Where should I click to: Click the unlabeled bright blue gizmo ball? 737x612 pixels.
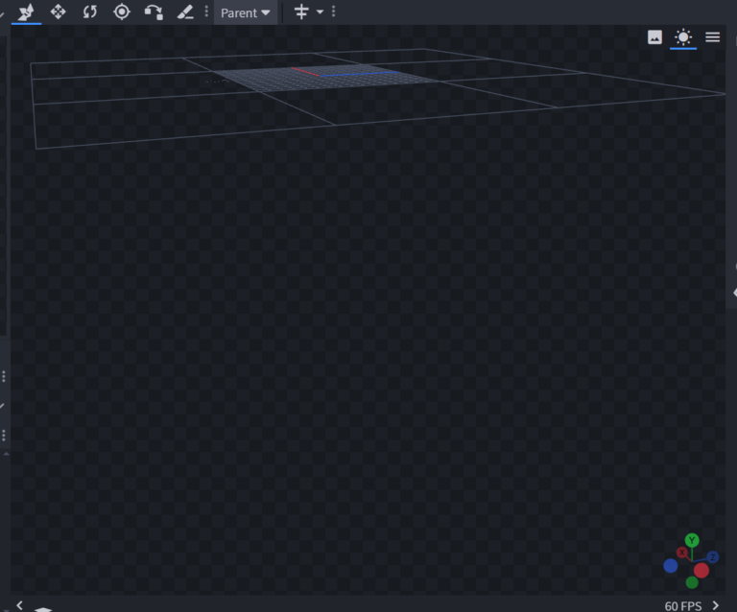671,566
